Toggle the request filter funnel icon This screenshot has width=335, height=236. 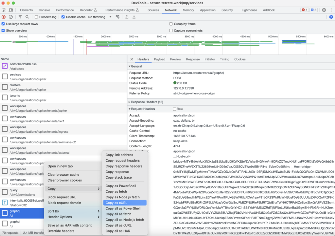20,17
